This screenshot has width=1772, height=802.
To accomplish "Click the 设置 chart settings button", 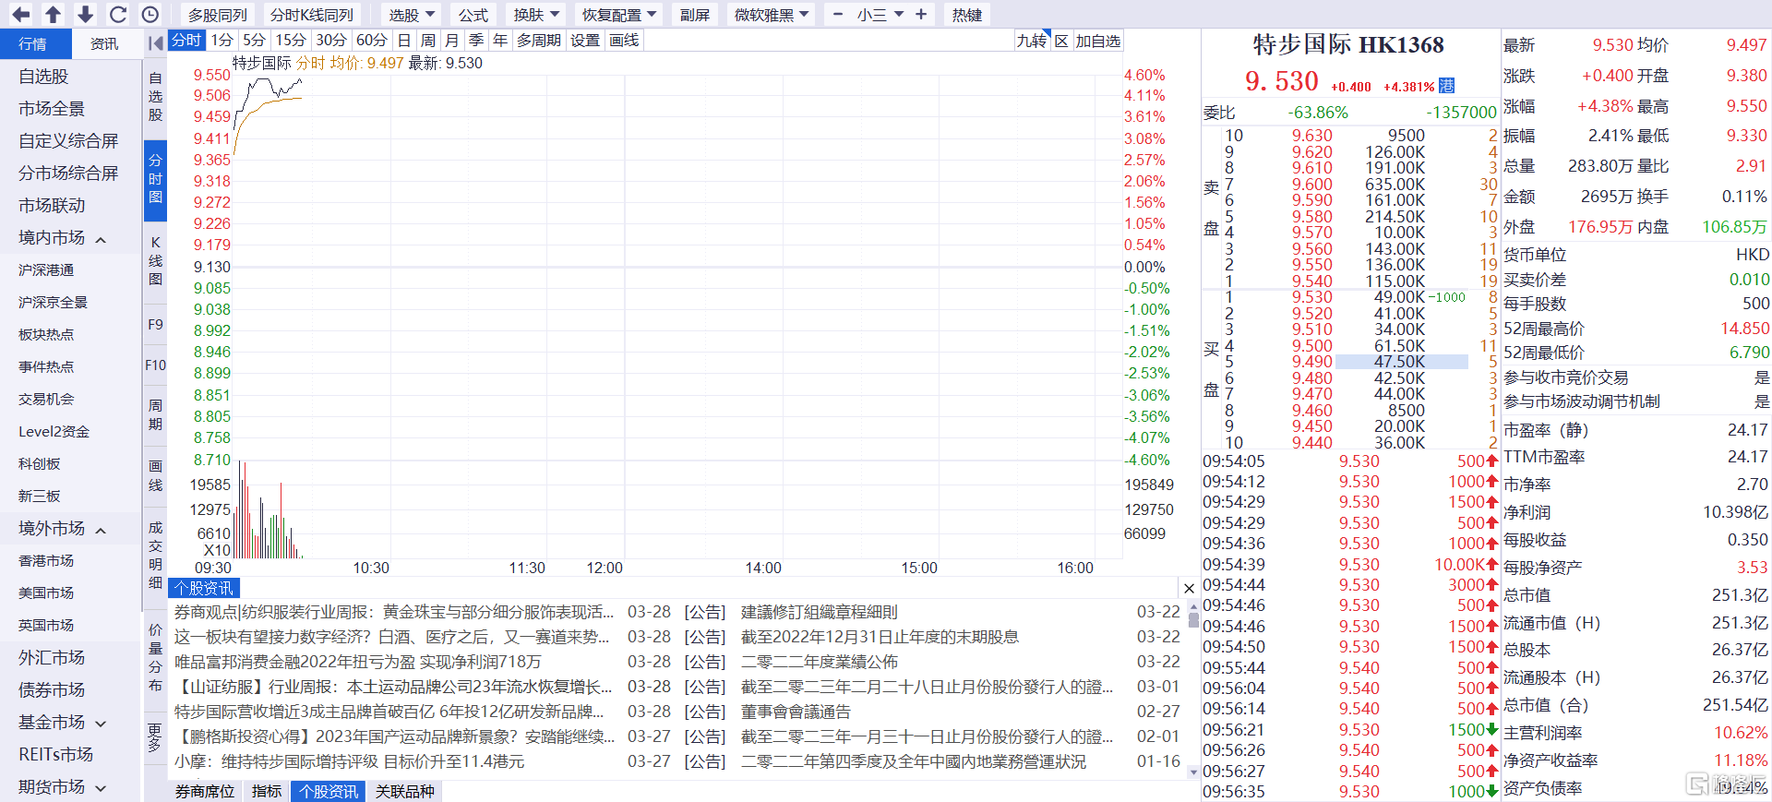I will [585, 40].
